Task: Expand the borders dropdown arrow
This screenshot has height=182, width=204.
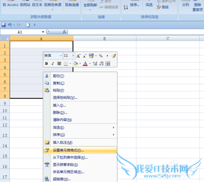Action: [70, 64]
